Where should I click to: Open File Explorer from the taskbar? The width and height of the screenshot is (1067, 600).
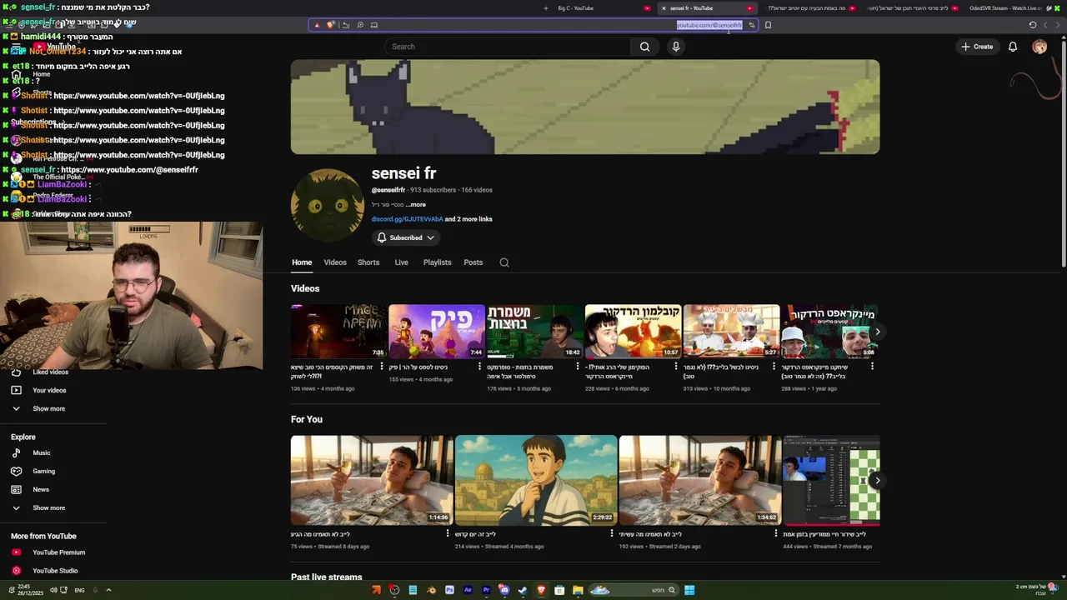coord(578,590)
